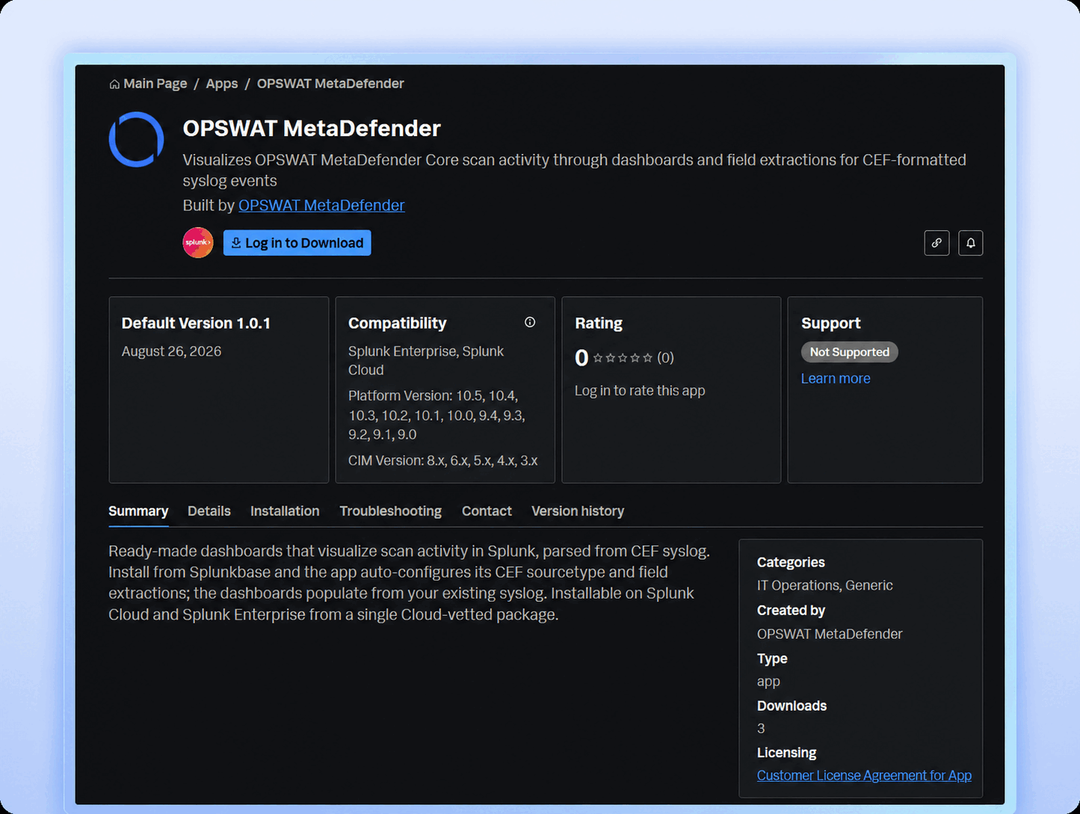Click the 'Platform Version: 10.5, 10.4' list
Screen dimensions: 1080x814
[x=436, y=415]
